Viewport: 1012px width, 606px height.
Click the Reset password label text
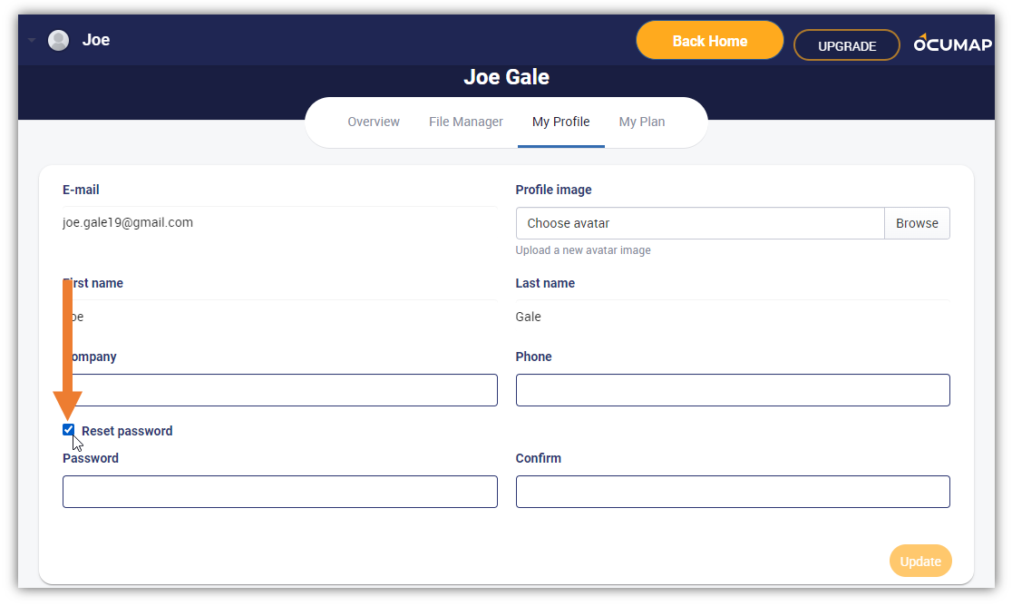(x=127, y=431)
